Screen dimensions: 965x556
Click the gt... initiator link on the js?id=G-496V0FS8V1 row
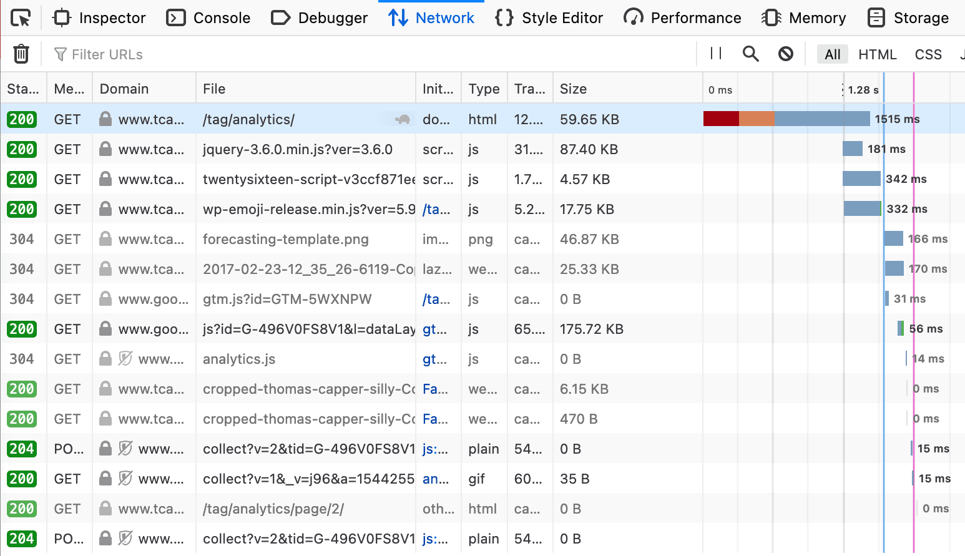[x=434, y=329]
